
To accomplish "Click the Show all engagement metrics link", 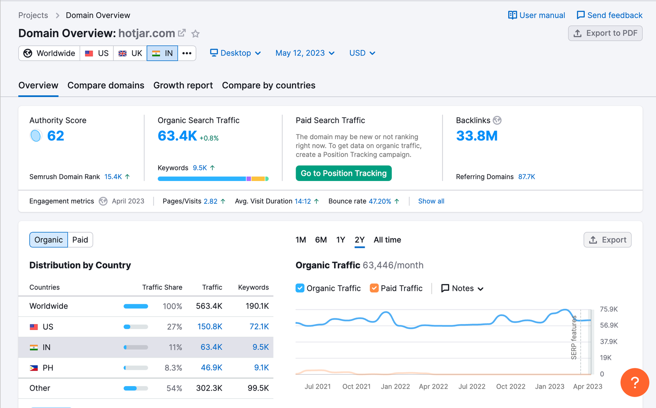I will pos(431,201).
